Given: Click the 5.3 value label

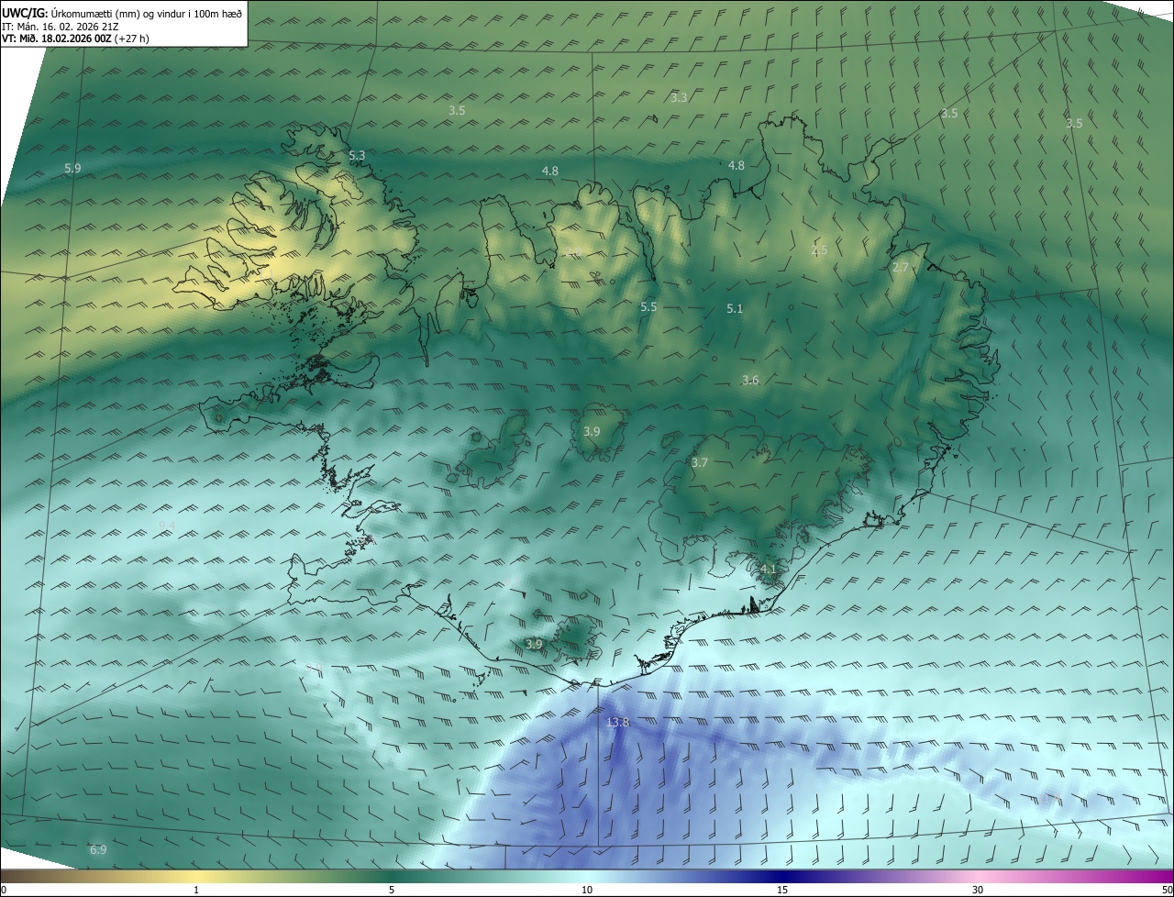Looking at the screenshot, I should coord(357,156).
